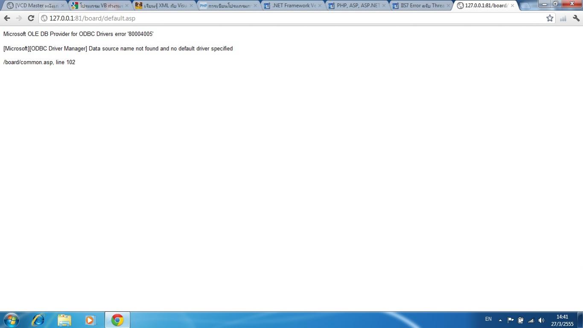
Task: Go back to the previous page
Action: 7,18
